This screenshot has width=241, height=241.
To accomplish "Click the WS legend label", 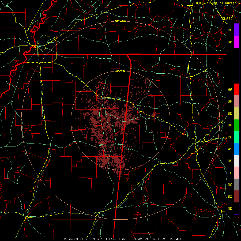I will pyautogui.click(x=230, y=149).
